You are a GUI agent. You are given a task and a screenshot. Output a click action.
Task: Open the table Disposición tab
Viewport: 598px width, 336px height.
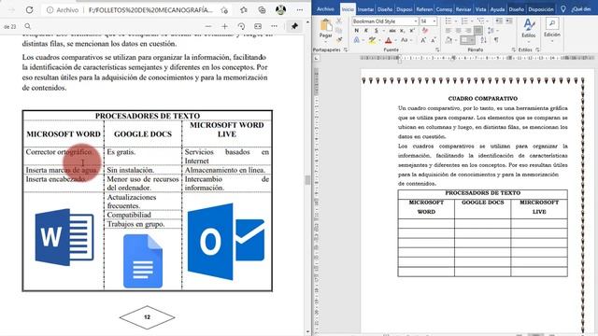pyautogui.click(x=541, y=9)
